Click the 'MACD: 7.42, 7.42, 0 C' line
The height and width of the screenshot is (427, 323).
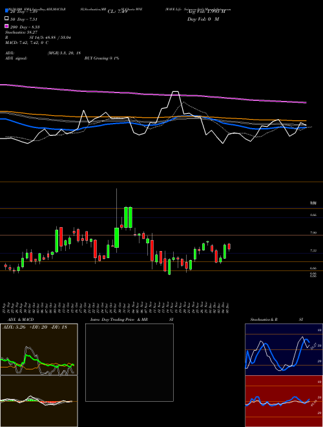point(27,43)
